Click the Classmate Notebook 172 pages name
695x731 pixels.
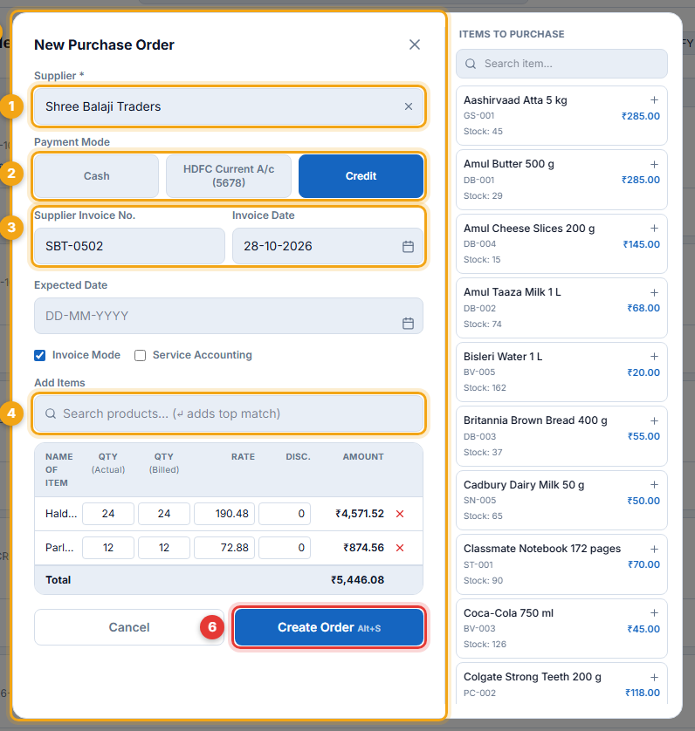(542, 549)
